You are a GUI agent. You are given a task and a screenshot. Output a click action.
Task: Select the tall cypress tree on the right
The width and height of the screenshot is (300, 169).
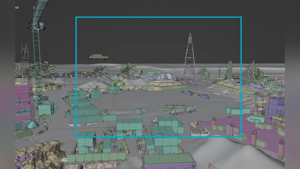[x=229, y=70]
